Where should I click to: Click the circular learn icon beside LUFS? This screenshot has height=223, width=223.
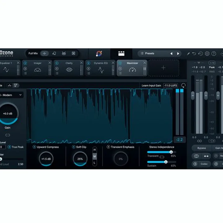point(183,85)
